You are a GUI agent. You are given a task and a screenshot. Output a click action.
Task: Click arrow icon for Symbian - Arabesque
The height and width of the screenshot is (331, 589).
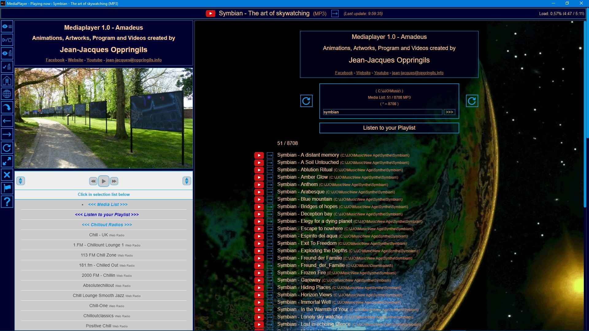click(x=270, y=192)
